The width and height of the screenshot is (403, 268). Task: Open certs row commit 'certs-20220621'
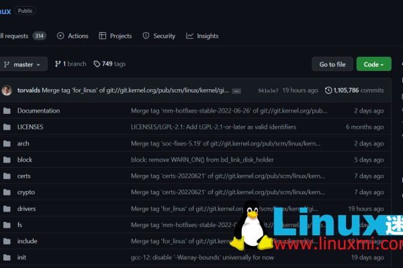pyautogui.click(x=228, y=176)
